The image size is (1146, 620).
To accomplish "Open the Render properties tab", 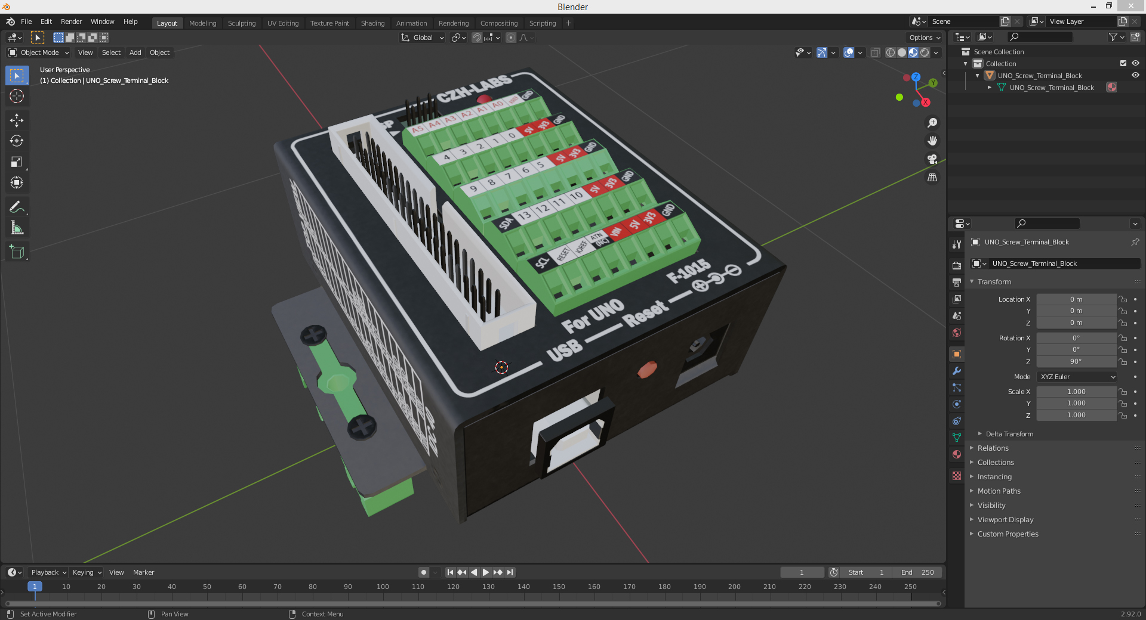I will pyautogui.click(x=957, y=265).
